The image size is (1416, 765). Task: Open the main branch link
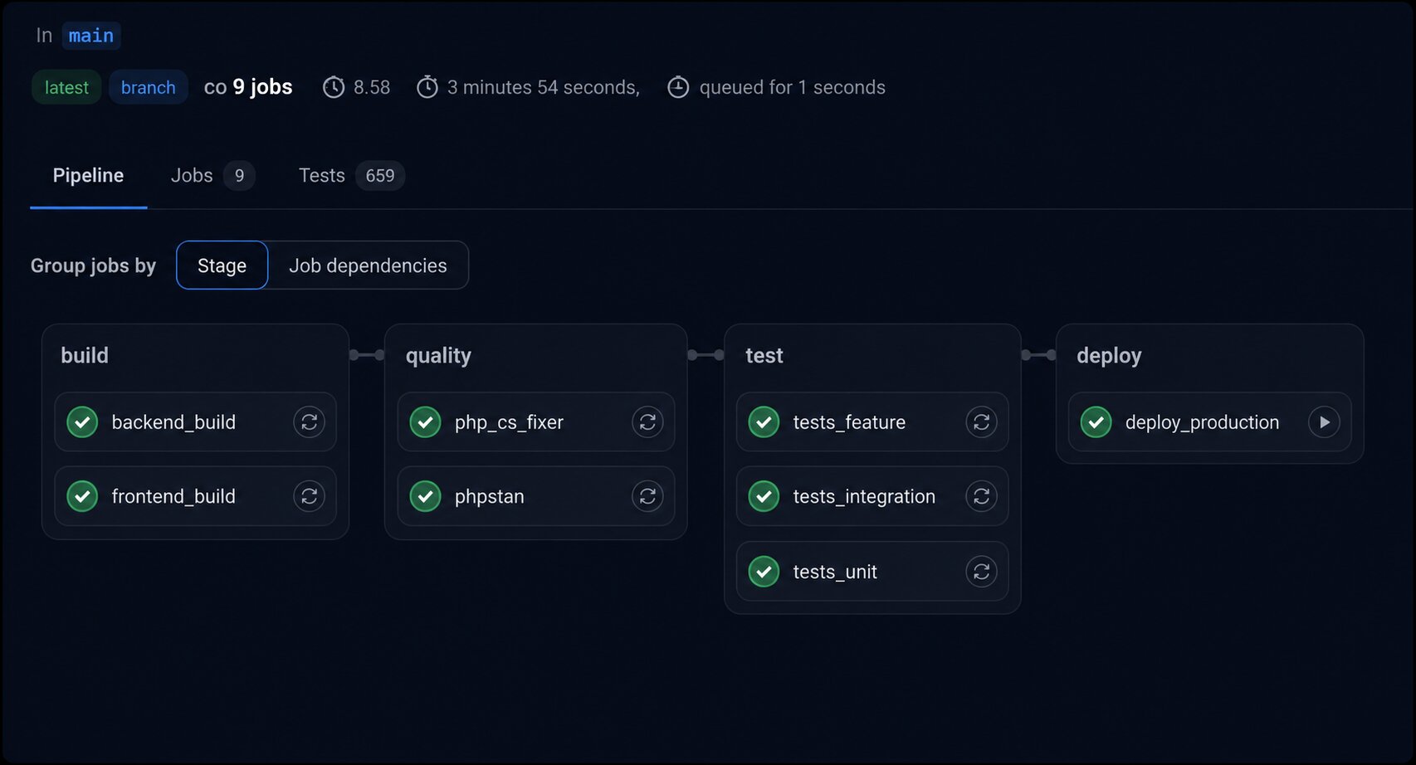91,36
